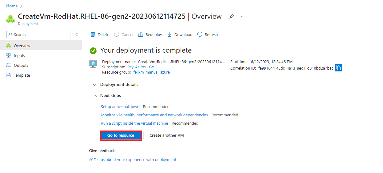Focus the sidebar Search input field
This screenshot has height=173, width=383.
[x=39, y=34]
